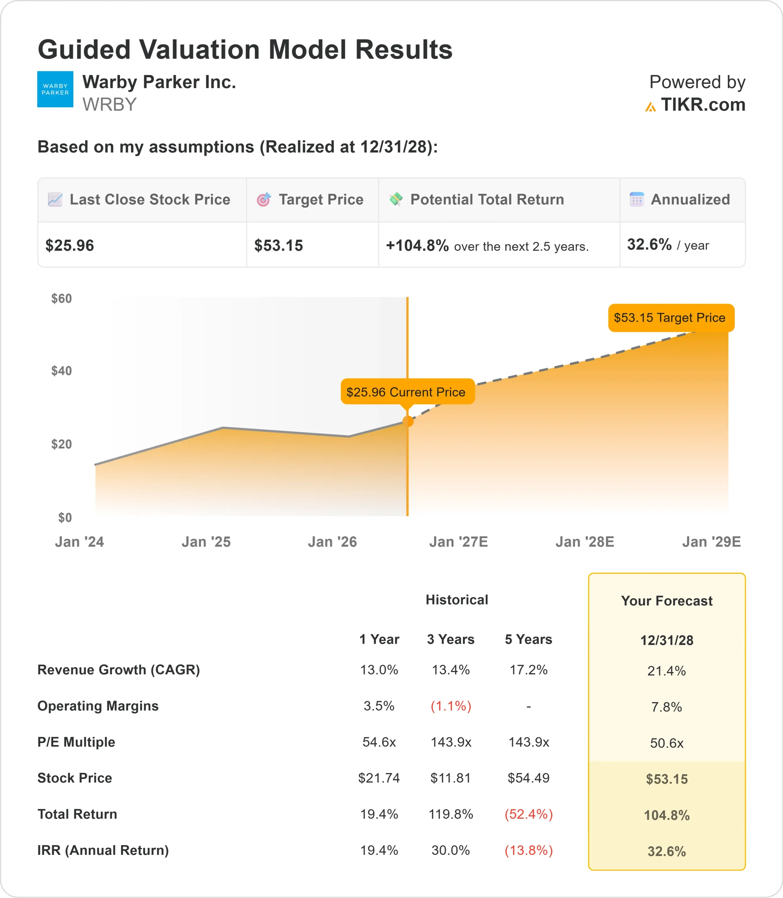Click the 13.4% three-year revenue growth
Viewport: 783px width, 898px height.
tap(451, 670)
